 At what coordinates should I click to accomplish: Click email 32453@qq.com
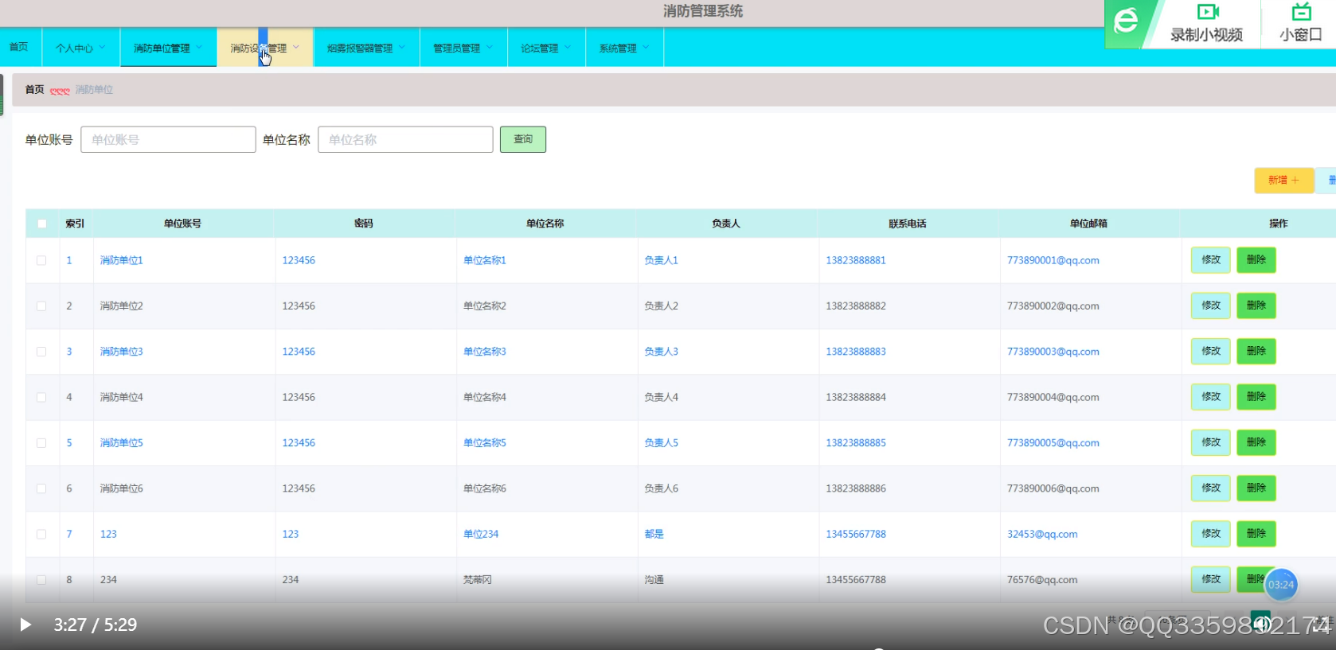[x=1042, y=534]
